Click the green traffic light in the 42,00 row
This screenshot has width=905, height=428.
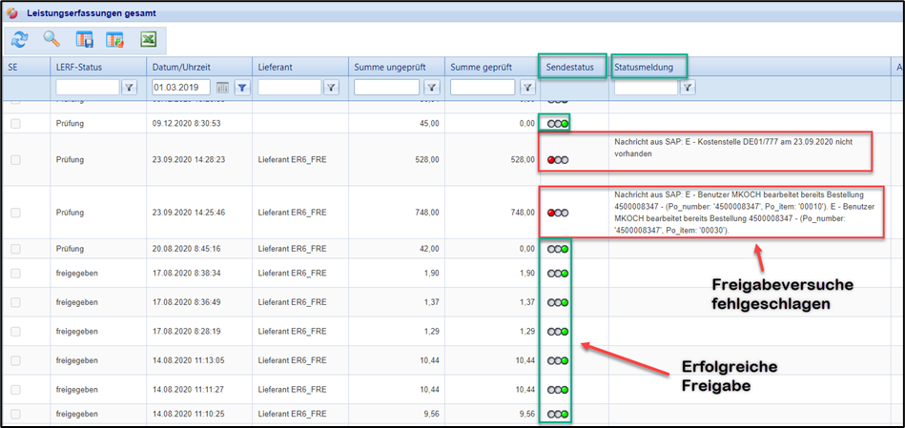point(565,249)
